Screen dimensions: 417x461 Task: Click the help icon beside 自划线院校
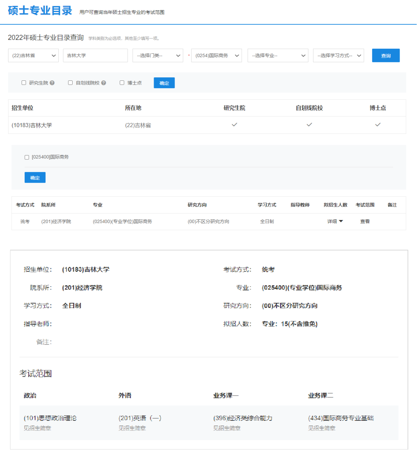click(103, 82)
